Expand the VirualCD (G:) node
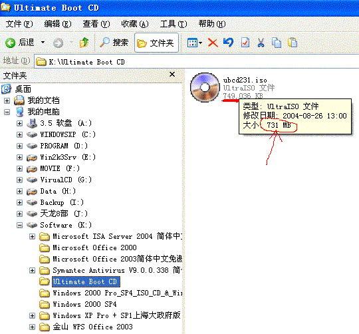This screenshot has width=359, height=334. coord(19,180)
